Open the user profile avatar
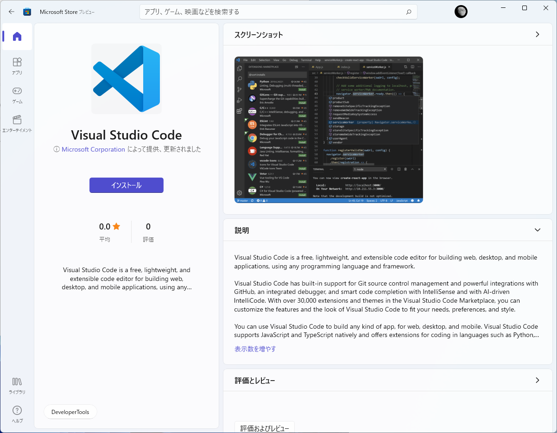The image size is (557, 433). click(x=461, y=12)
